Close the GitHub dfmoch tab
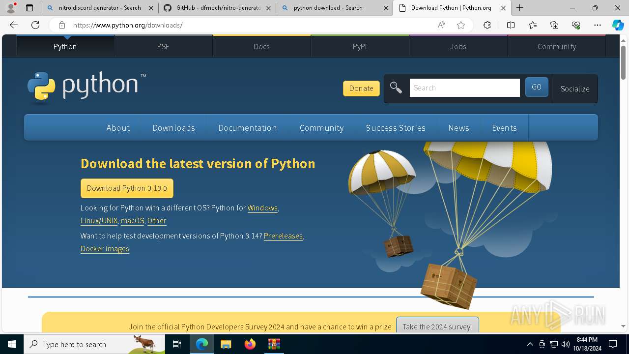The width and height of the screenshot is (629, 354). coord(268,8)
